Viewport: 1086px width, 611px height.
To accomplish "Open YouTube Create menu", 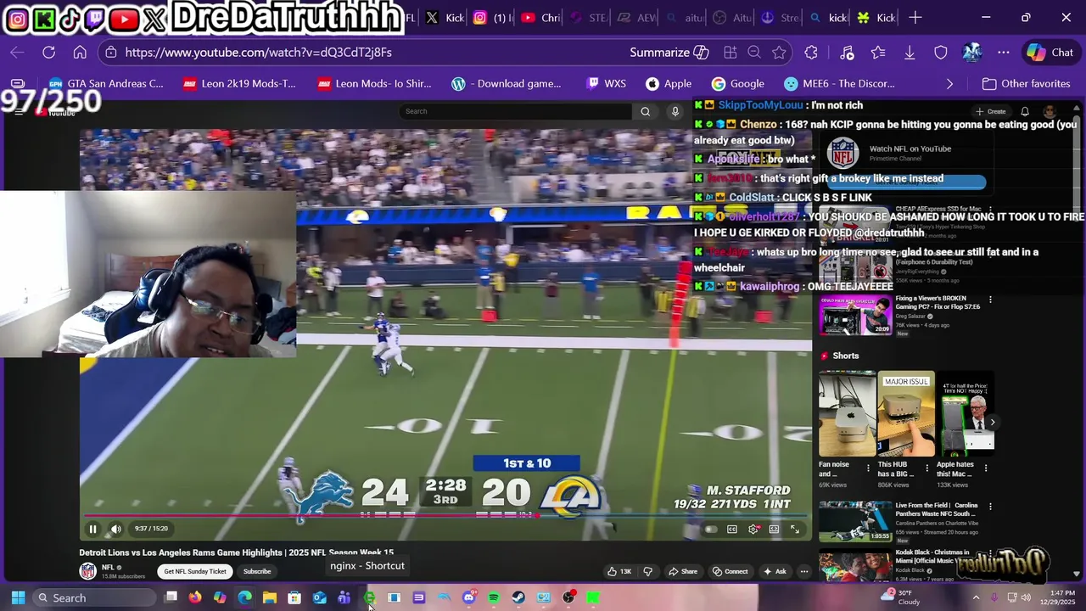I will click(x=991, y=111).
